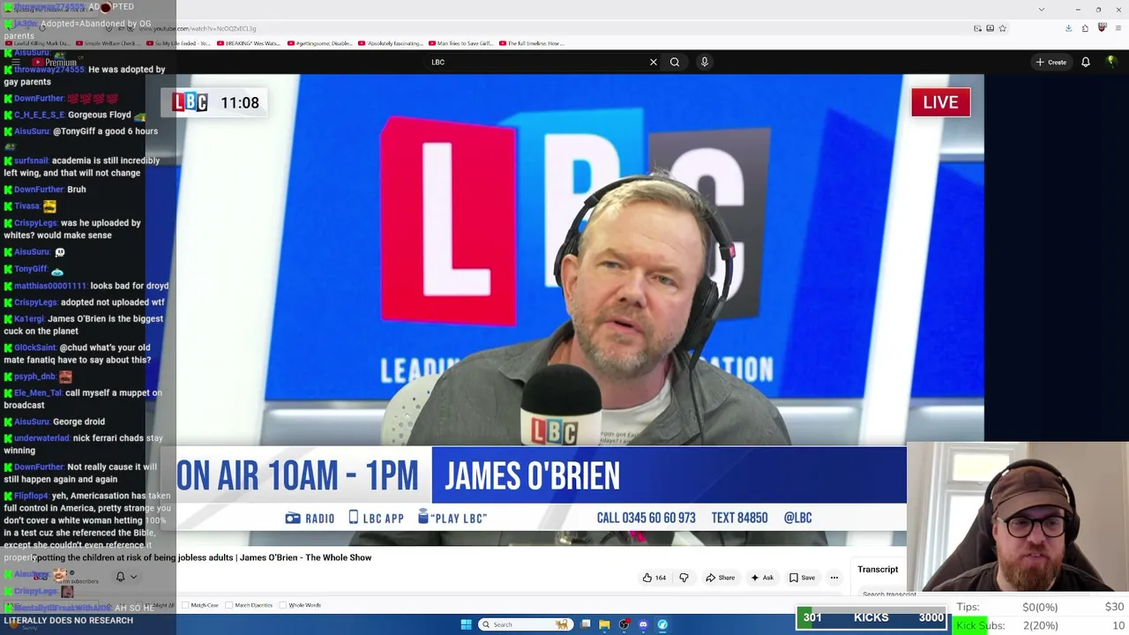Open the '#gettingsome: Disable...' bookmark
Viewport: 1129px width, 635px height.
[x=318, y=43]
